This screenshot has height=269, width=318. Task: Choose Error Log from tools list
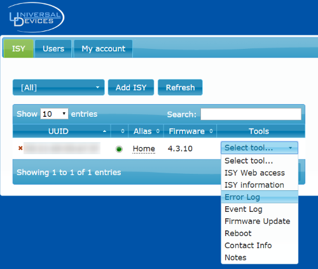[259, 197]
